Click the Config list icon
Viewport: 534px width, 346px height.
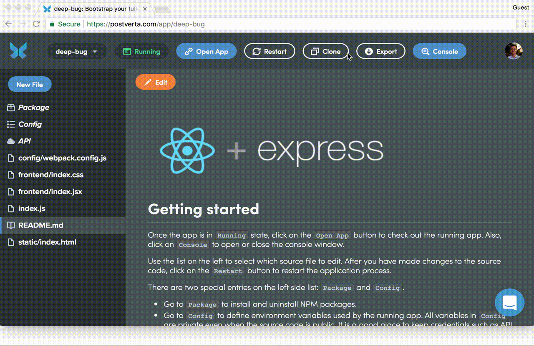click(x=11, y=124)
